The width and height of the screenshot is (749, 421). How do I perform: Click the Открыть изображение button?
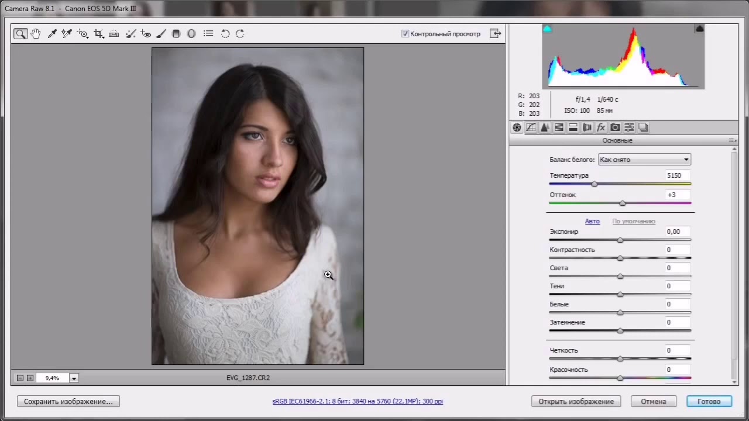576,402
